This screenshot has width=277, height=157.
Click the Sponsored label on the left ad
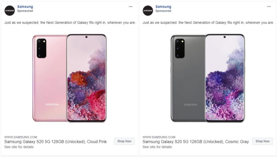point(25,11)
